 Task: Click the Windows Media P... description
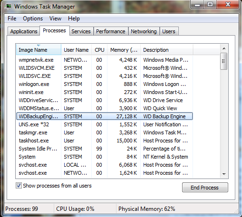point(165,60)
